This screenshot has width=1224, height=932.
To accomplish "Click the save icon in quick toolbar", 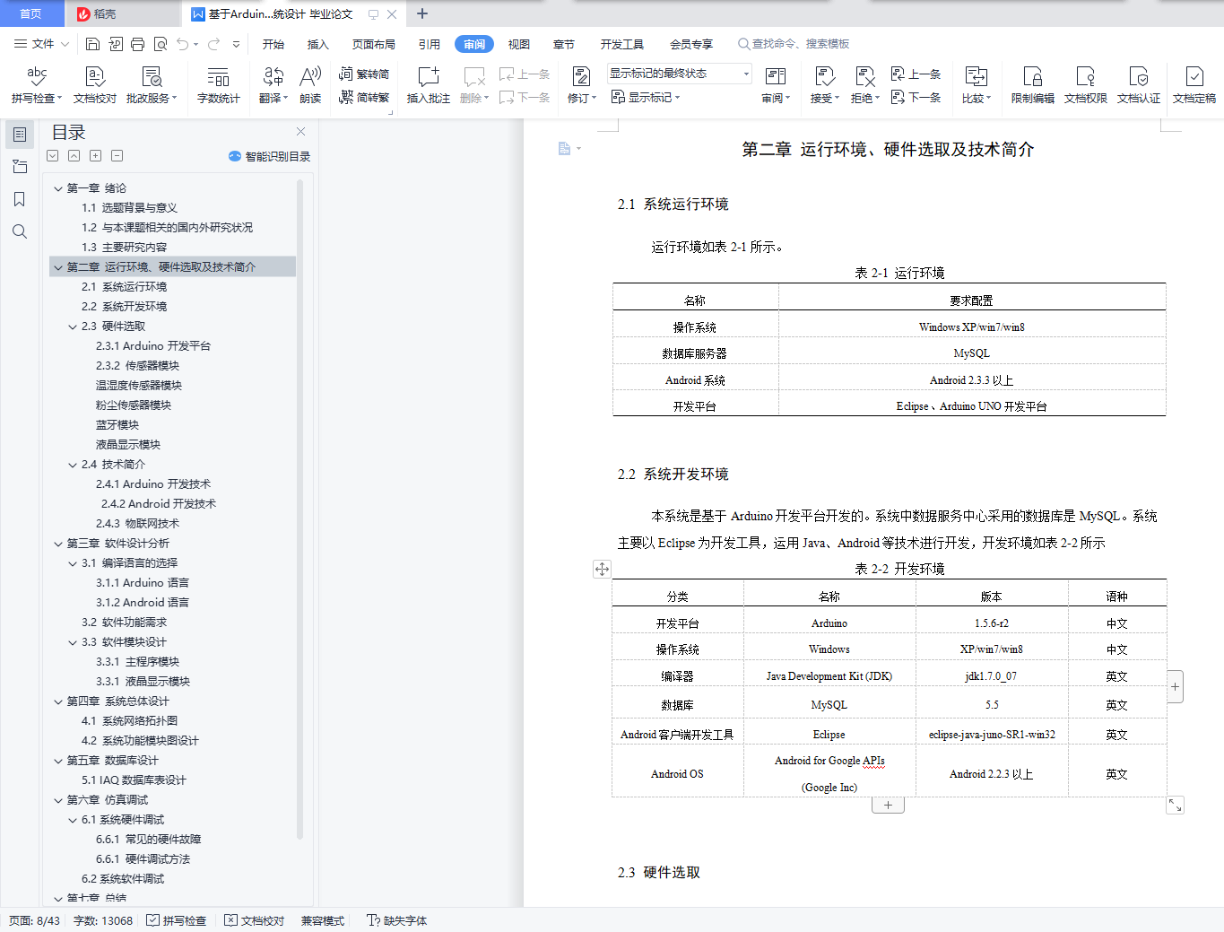I will [92, 44].
